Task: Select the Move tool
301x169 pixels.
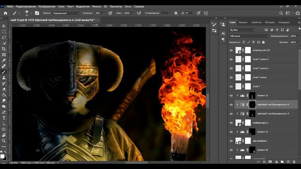Action: [x=4, y=26]
